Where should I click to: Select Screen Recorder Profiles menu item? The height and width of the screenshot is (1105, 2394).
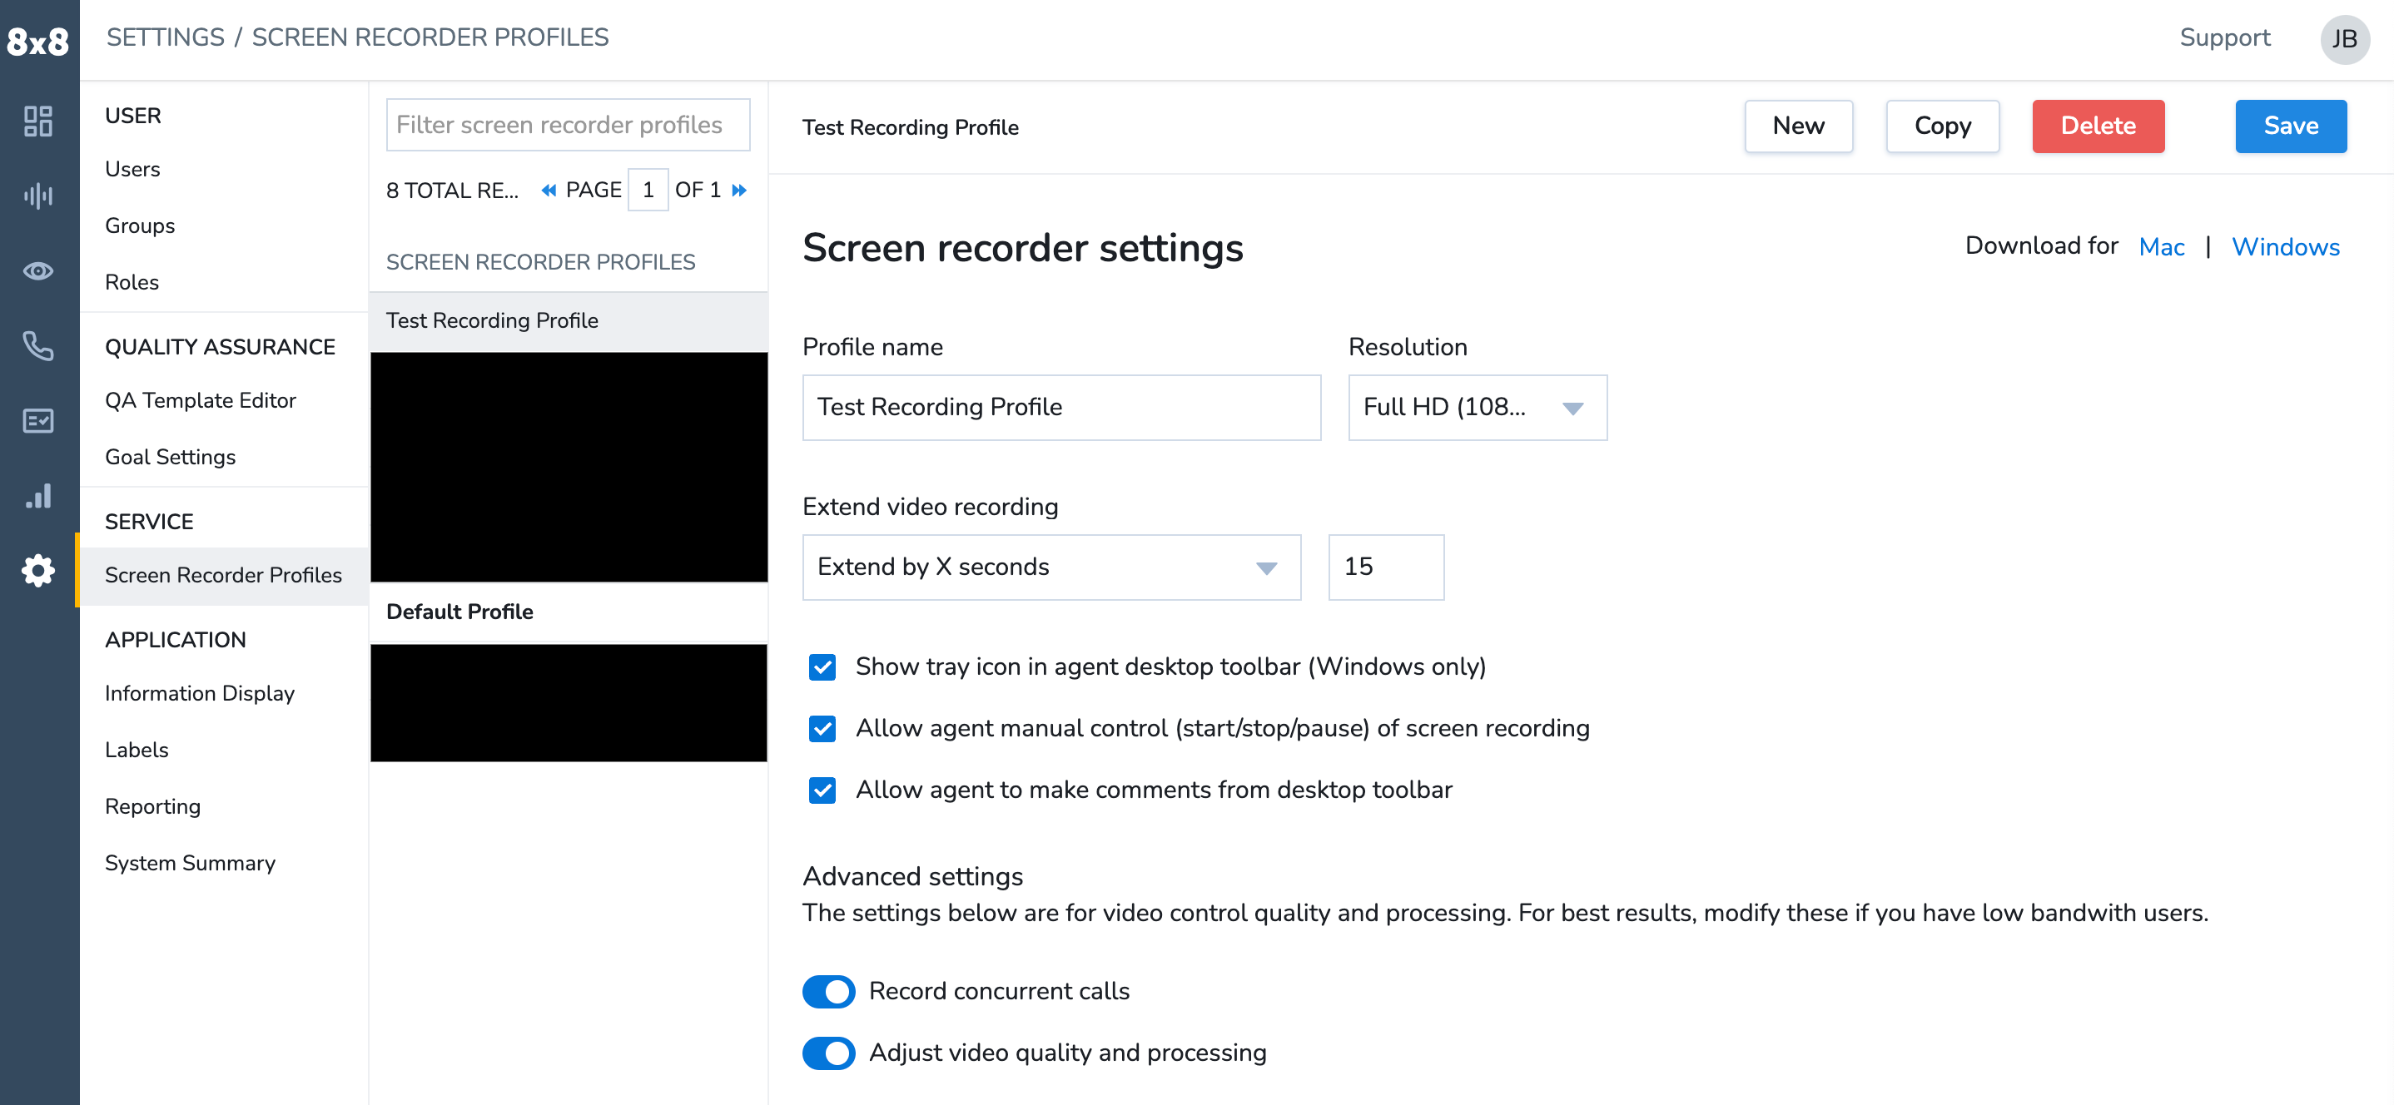[x=223, y=575]
